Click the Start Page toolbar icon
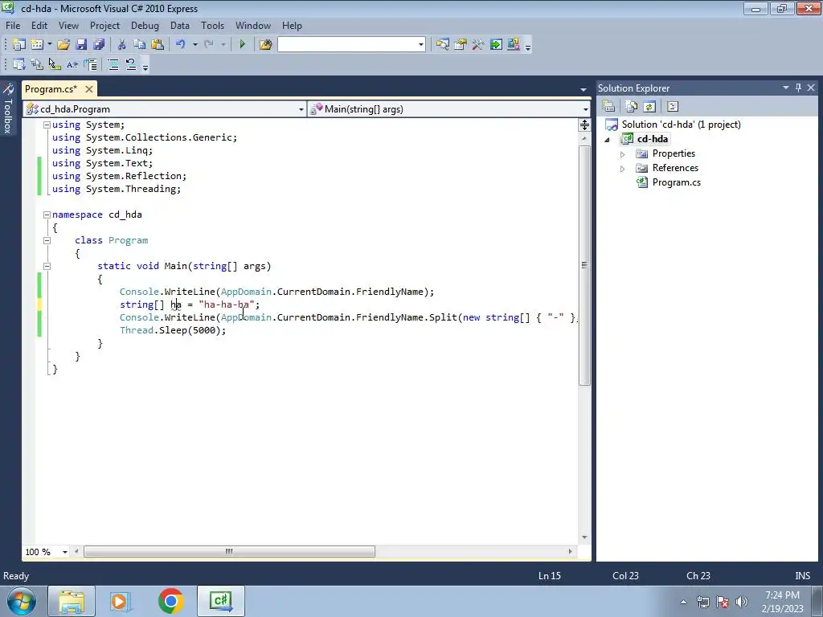 (495, 45)
